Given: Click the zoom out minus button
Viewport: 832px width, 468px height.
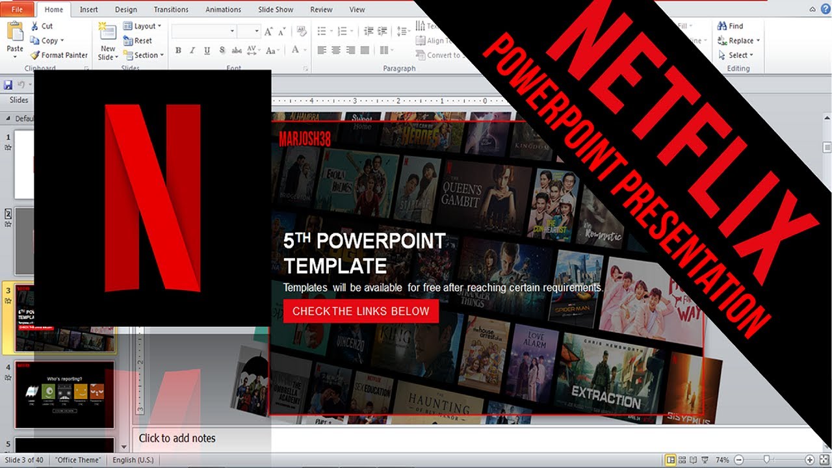Looking at the screenshot, I should 740,460.
